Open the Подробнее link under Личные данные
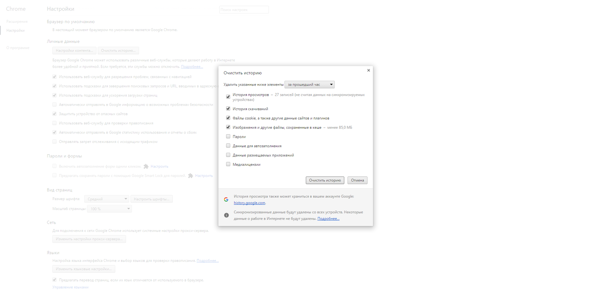The image size is (591, 291). 192,67
